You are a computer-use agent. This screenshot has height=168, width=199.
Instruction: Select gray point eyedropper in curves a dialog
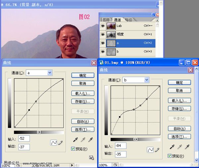(x=83, y=140)
